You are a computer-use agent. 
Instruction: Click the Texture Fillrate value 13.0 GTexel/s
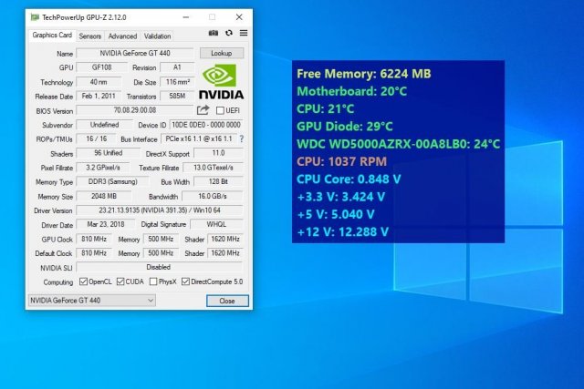coord(213,168)
